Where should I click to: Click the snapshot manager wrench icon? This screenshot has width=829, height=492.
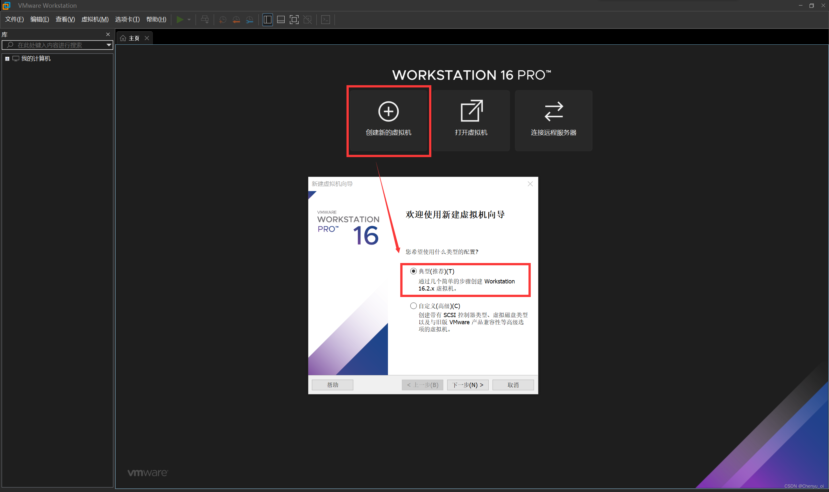tap(250, 19)
